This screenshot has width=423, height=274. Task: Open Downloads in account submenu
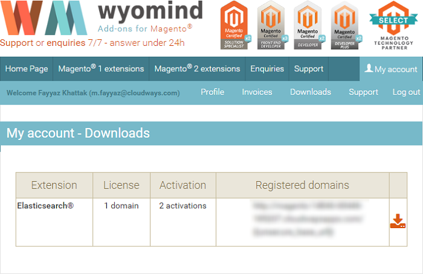tap(311, 92)
